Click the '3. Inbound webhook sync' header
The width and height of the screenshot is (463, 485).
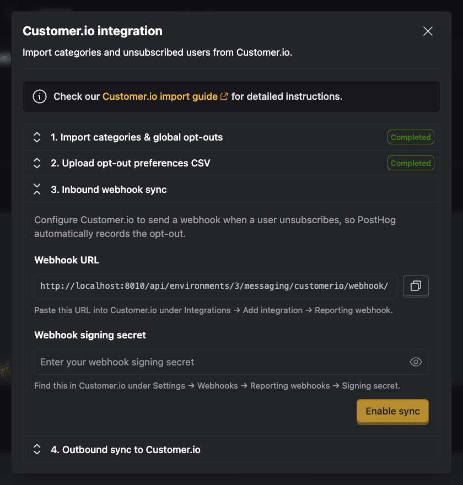(232, 189)
